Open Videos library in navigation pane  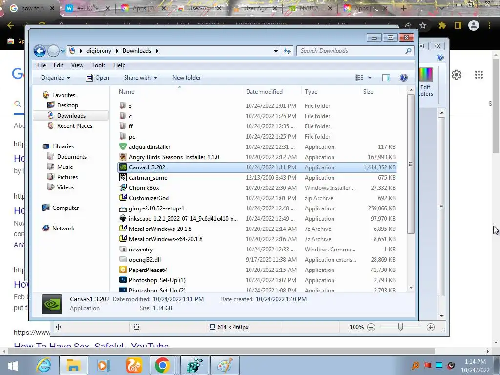[x=65, y=187]
